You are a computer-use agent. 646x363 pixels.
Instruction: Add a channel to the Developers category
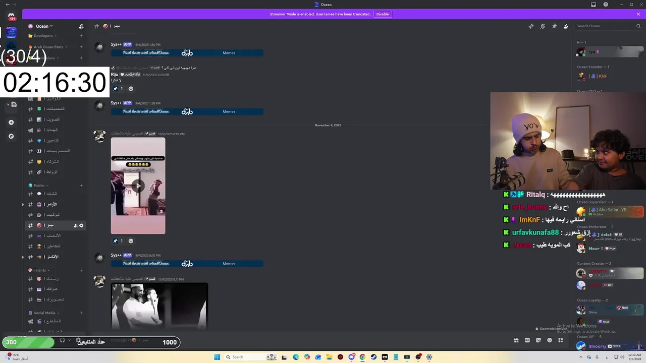(81, 36)
